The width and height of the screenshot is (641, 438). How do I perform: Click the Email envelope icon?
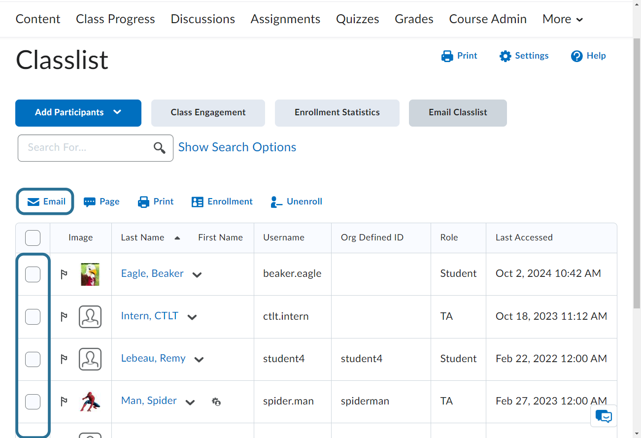click(x=34, y=202)
